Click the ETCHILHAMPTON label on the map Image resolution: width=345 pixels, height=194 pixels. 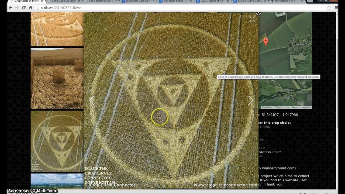coord(300,44)
